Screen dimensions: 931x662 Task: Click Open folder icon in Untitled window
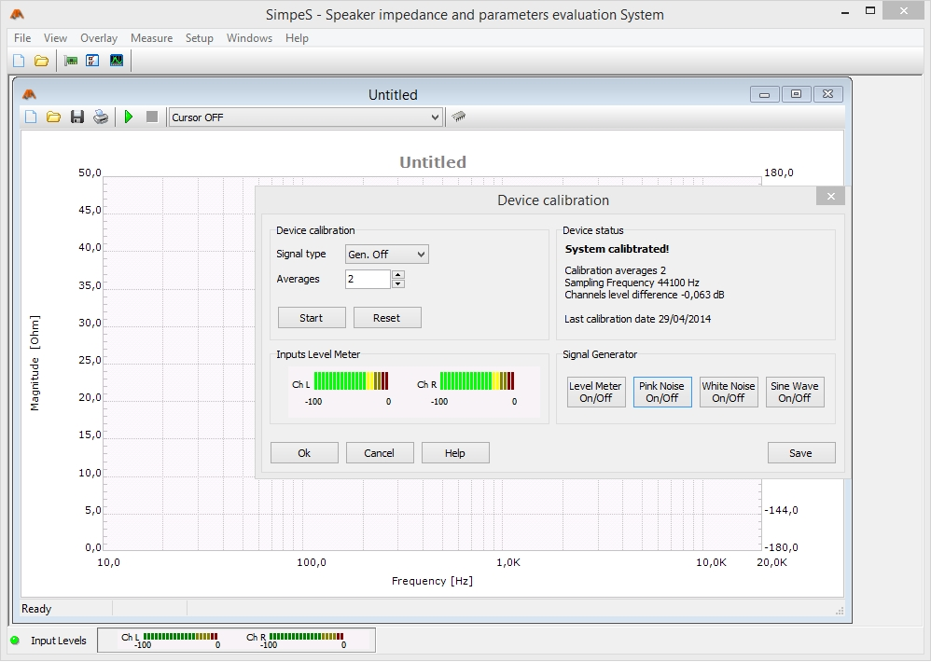pyautogui.click(x=53, y=117)
